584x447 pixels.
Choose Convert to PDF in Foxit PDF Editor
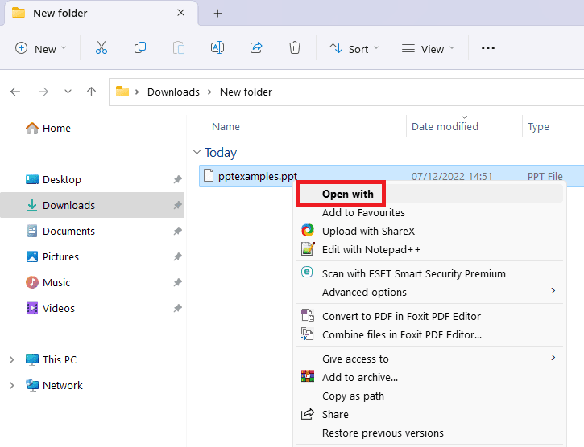(x=430, y=316)
